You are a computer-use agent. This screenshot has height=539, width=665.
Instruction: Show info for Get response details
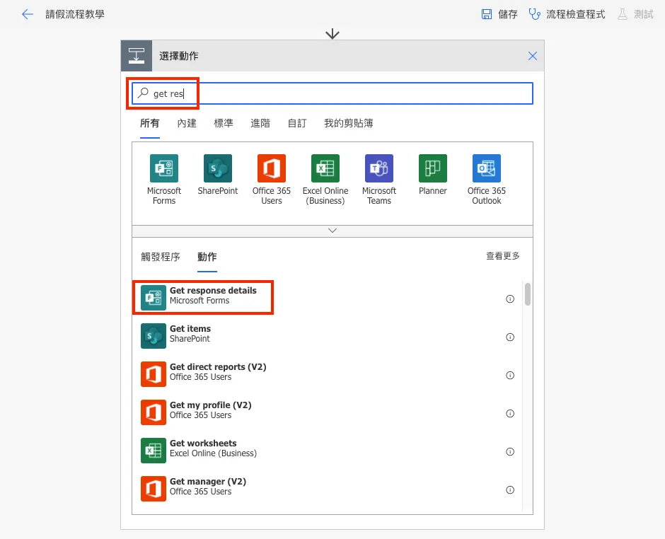pyautogui.click(x=510, y=299)
